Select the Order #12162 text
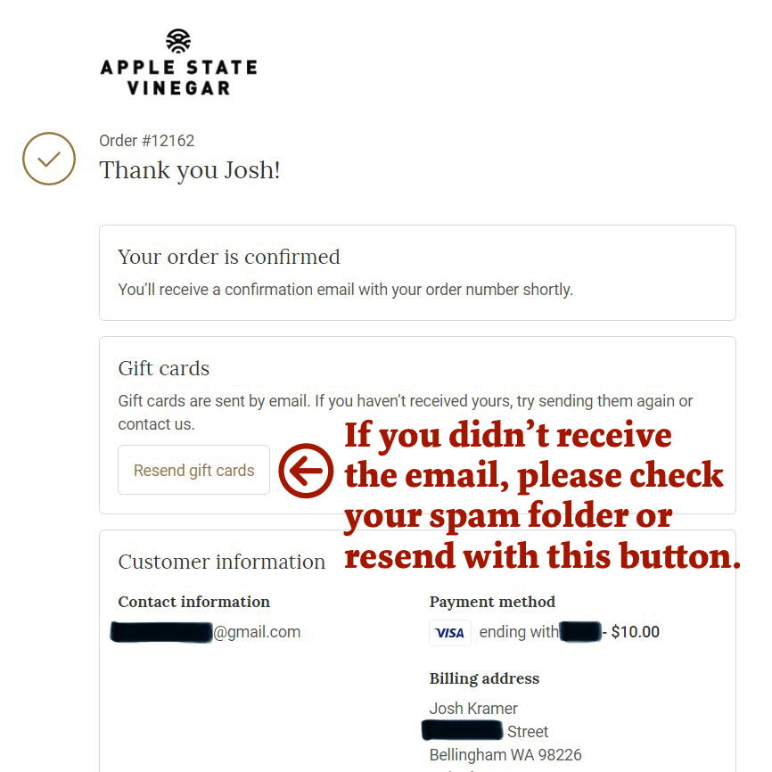772x772 pixels. [147, 141]
